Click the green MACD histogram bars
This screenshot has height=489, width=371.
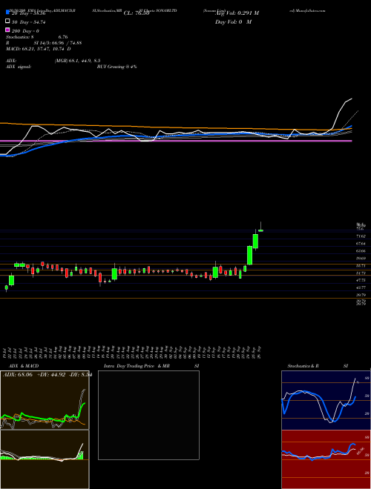point(79,456)
